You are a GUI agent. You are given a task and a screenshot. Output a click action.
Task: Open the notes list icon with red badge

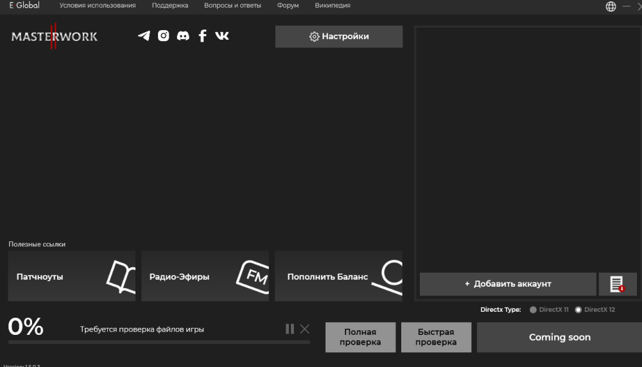click(x=617, y=284)
